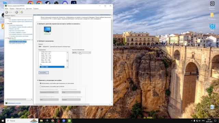Click the Настройка... button
The image size is (219, 123).
click(43, 73)
